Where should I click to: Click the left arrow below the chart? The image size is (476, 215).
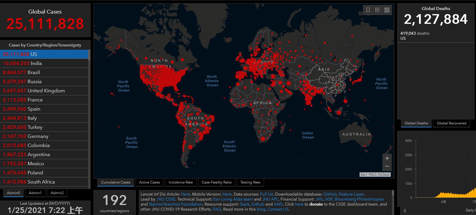tap(405, 211)
